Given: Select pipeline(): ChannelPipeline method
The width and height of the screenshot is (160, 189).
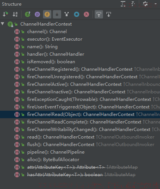Looking at the screenshot, I should (x=56, y=152).
